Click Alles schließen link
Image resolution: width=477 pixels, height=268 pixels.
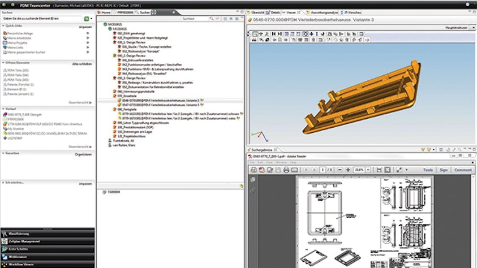tap(82, 64)
